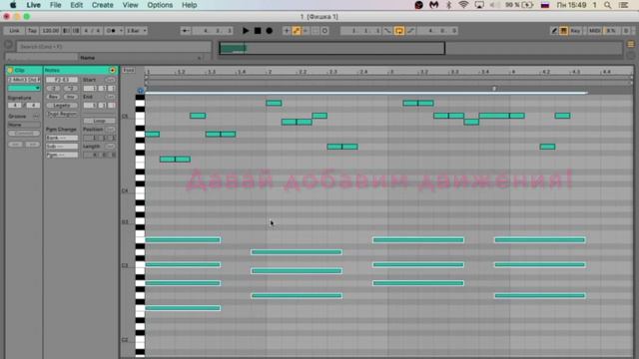Screen dimensions: 639x359
Task: Toggle the metronome icon
Action: tap(111, 31)
